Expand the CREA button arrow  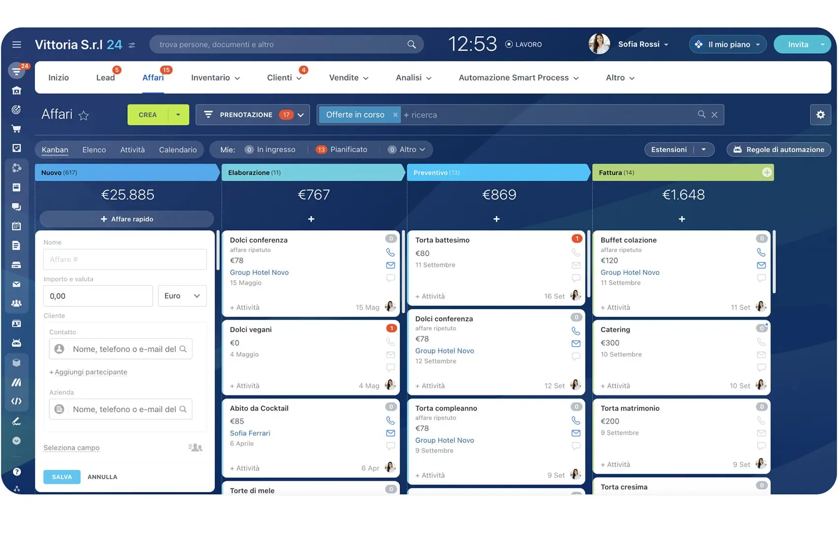178,115
